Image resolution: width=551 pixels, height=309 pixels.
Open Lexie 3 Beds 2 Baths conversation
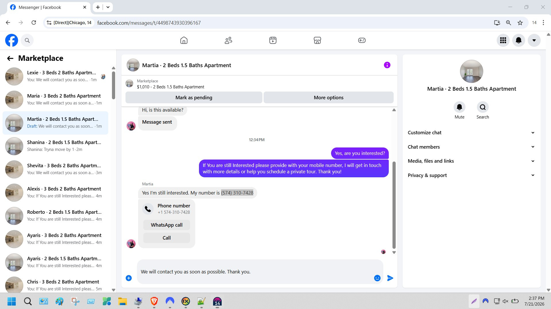[x=55, y=76]
